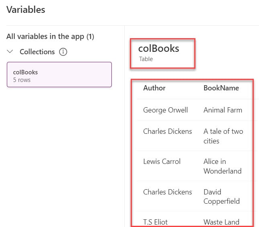
Task: Click the Collections info icon
Action: click(63, 52)
